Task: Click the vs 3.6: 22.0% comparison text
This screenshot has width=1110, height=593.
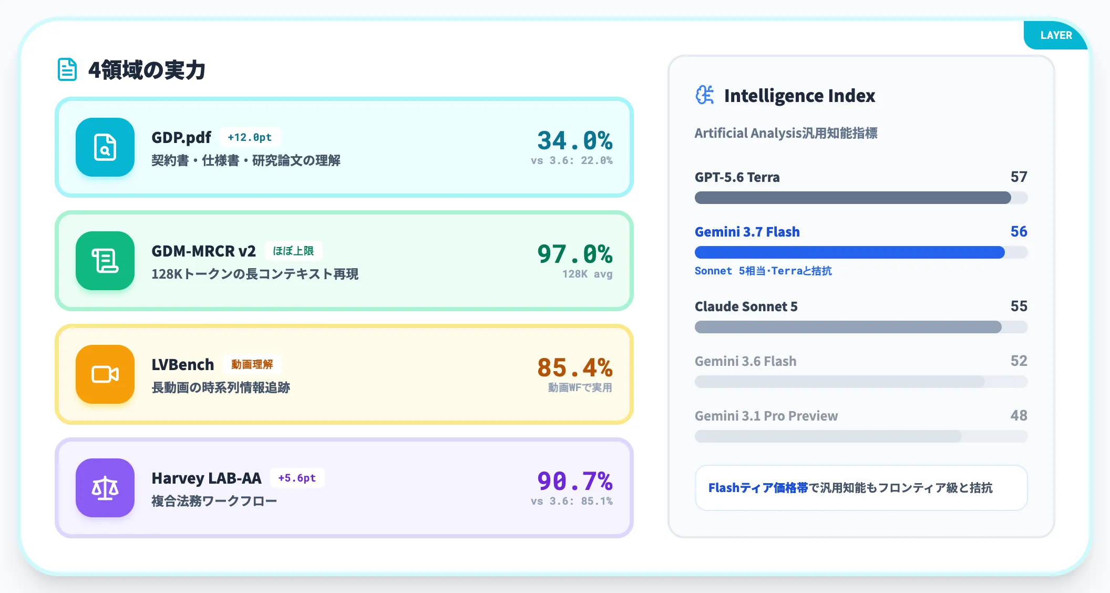Action: tap(572, 160)
